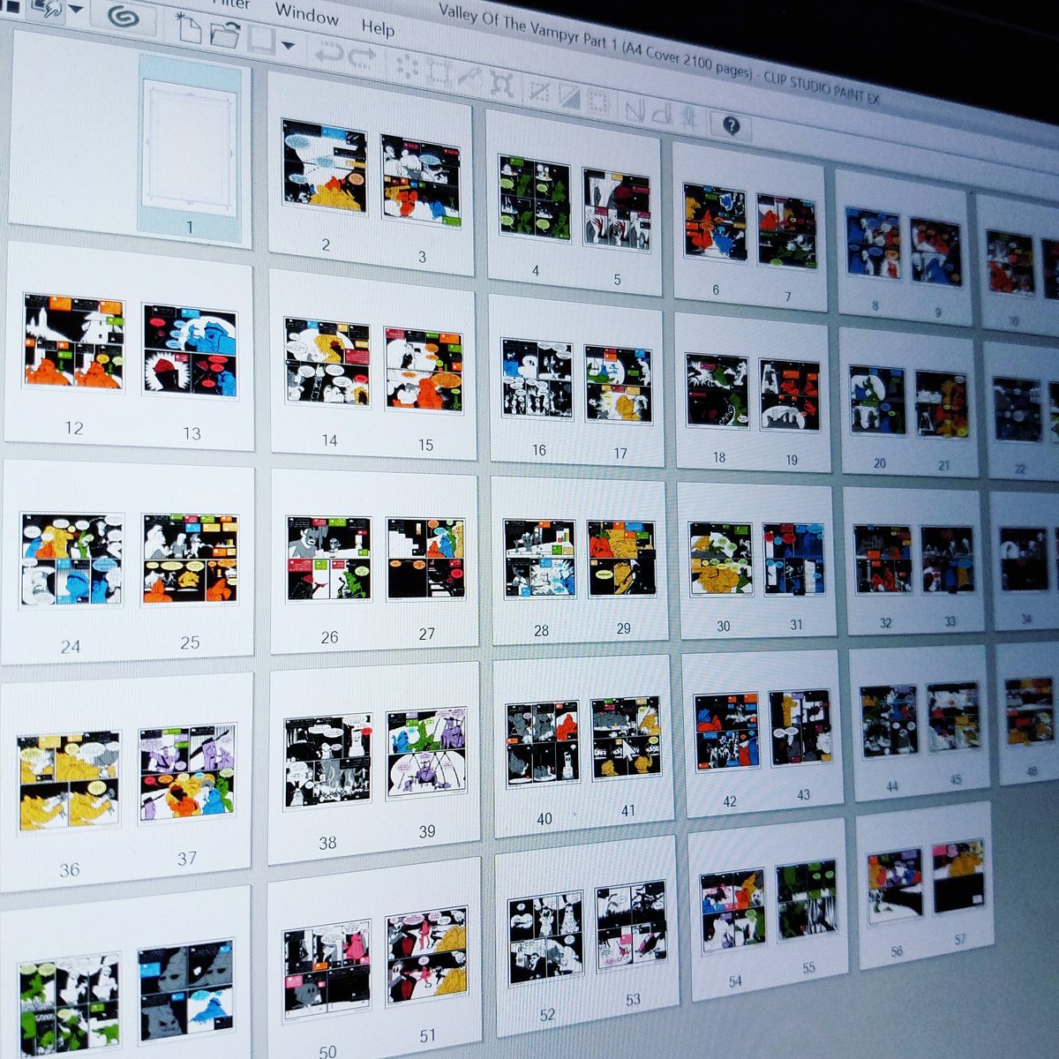The height and width of the screenshot is (1059, 1059).
Task: Select page 26 thumbnail
Action: coord(328,559)
